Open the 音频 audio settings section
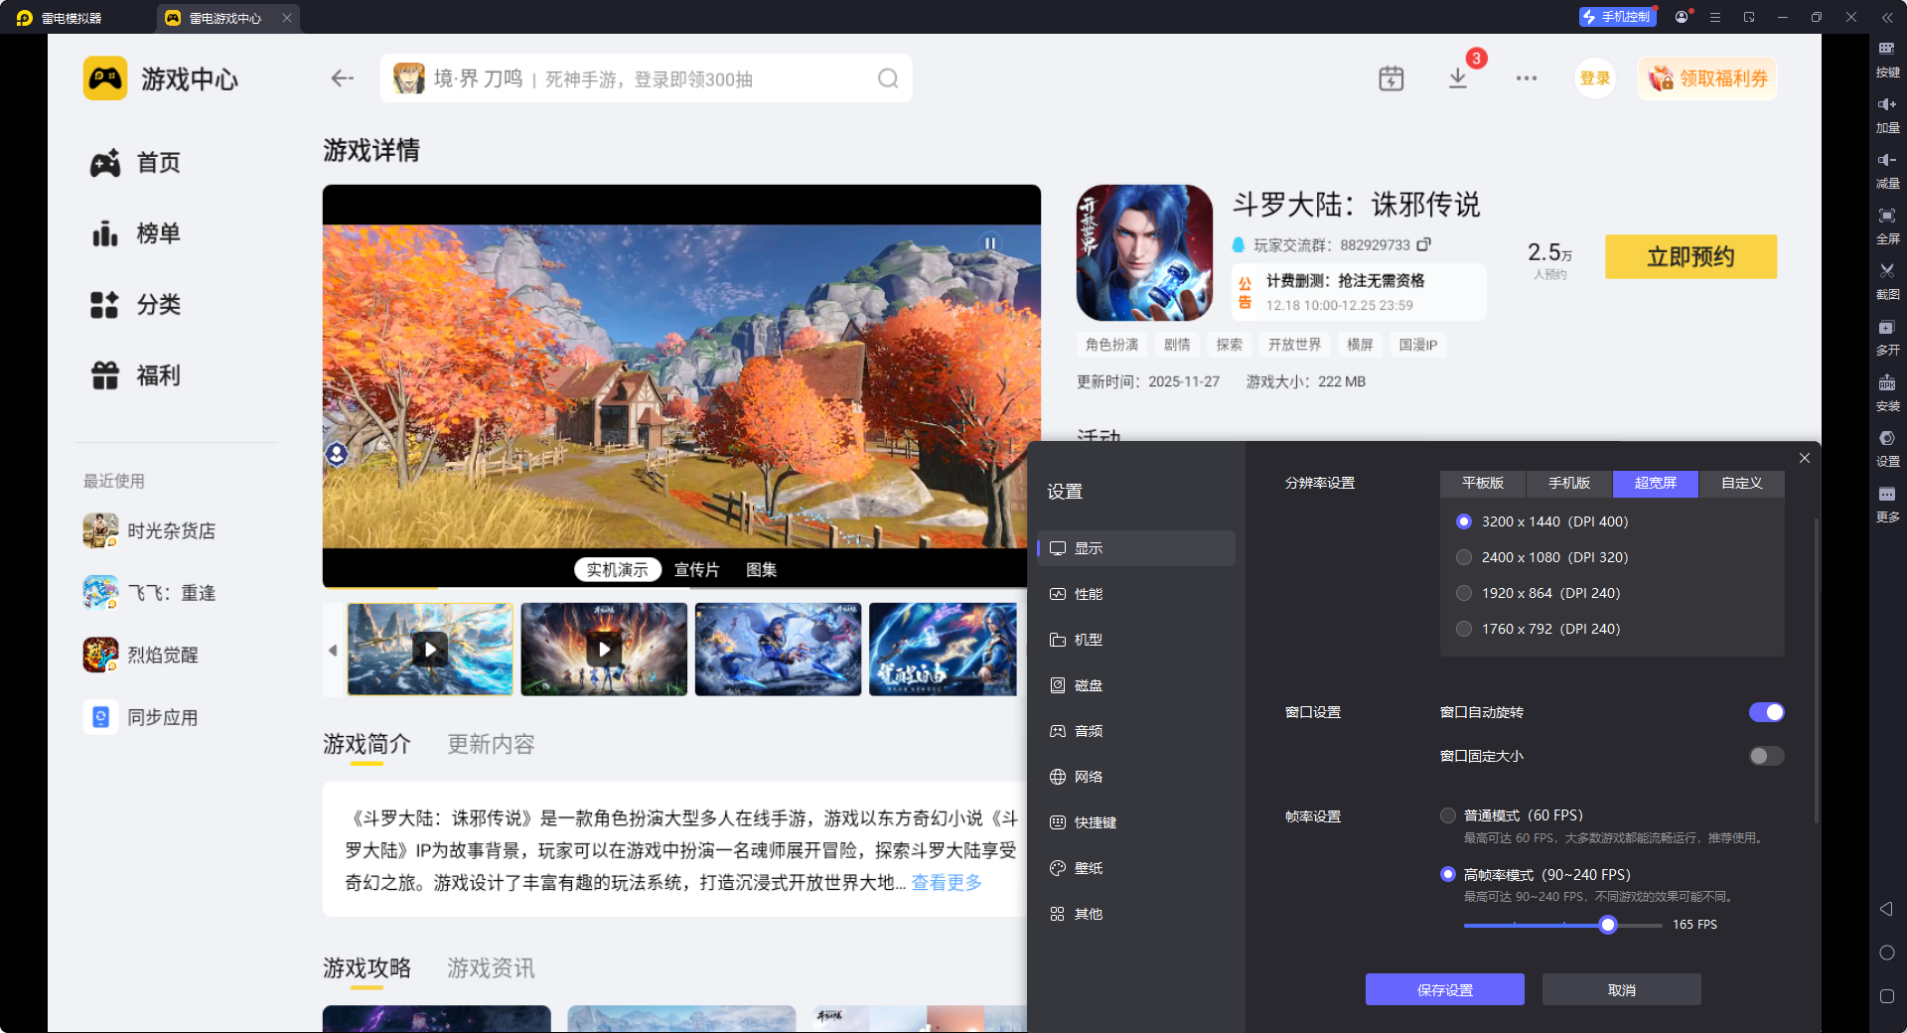Viewport: 1907px width, 1033px height. (x=1087, y=730)
